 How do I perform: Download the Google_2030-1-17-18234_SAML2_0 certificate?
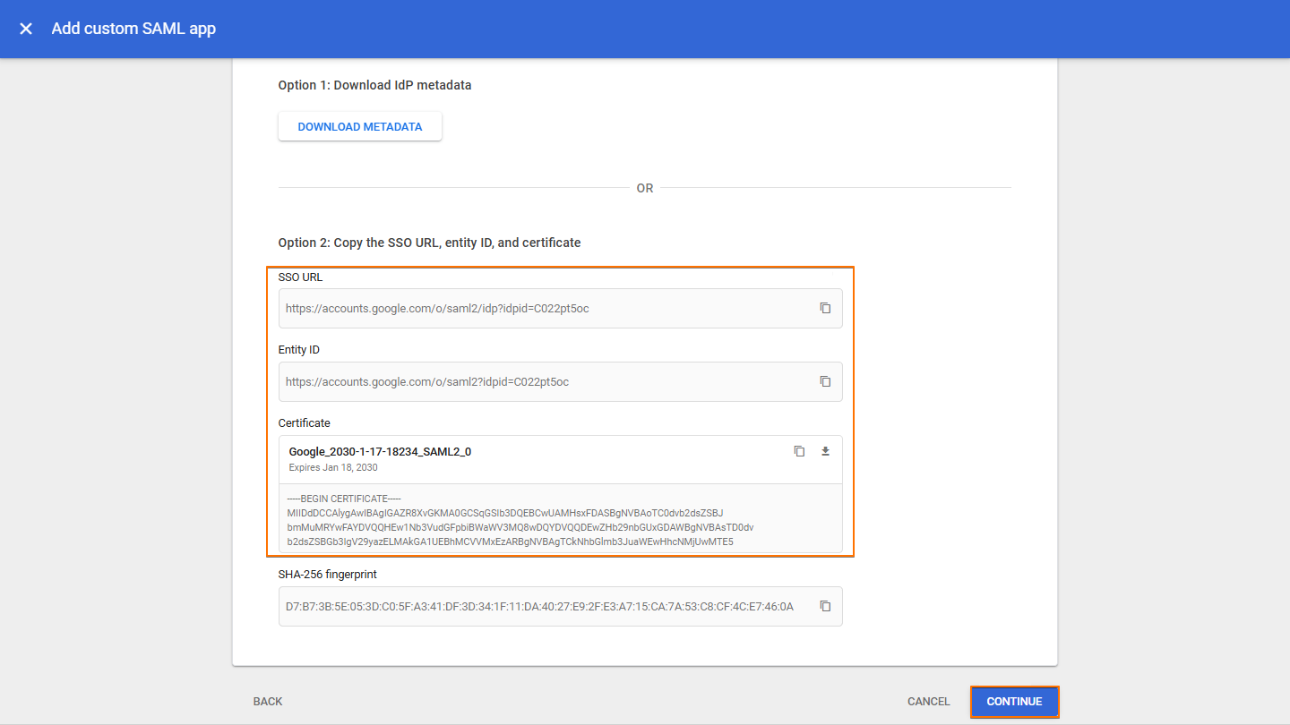coord(825,451)
